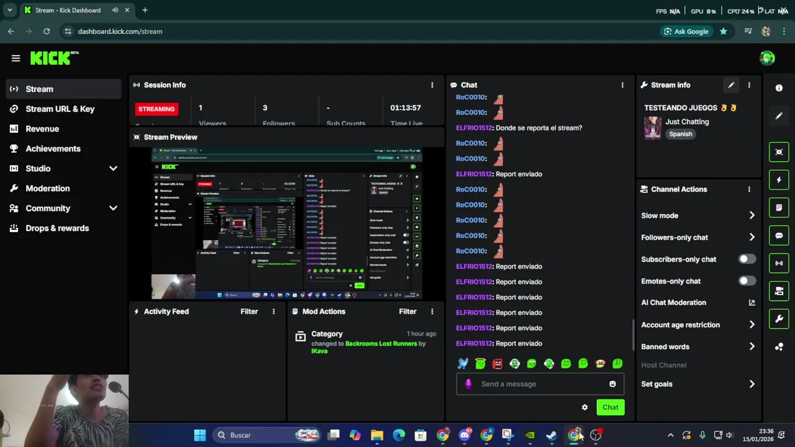Open Account age restriction arrow
795x447 pixels.
[x=752, y=325]
